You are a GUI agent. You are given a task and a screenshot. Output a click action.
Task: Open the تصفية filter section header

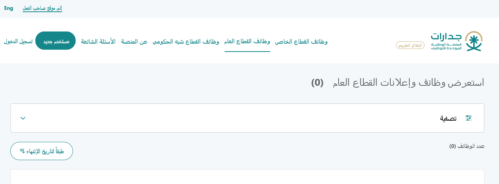coord(247,118)
